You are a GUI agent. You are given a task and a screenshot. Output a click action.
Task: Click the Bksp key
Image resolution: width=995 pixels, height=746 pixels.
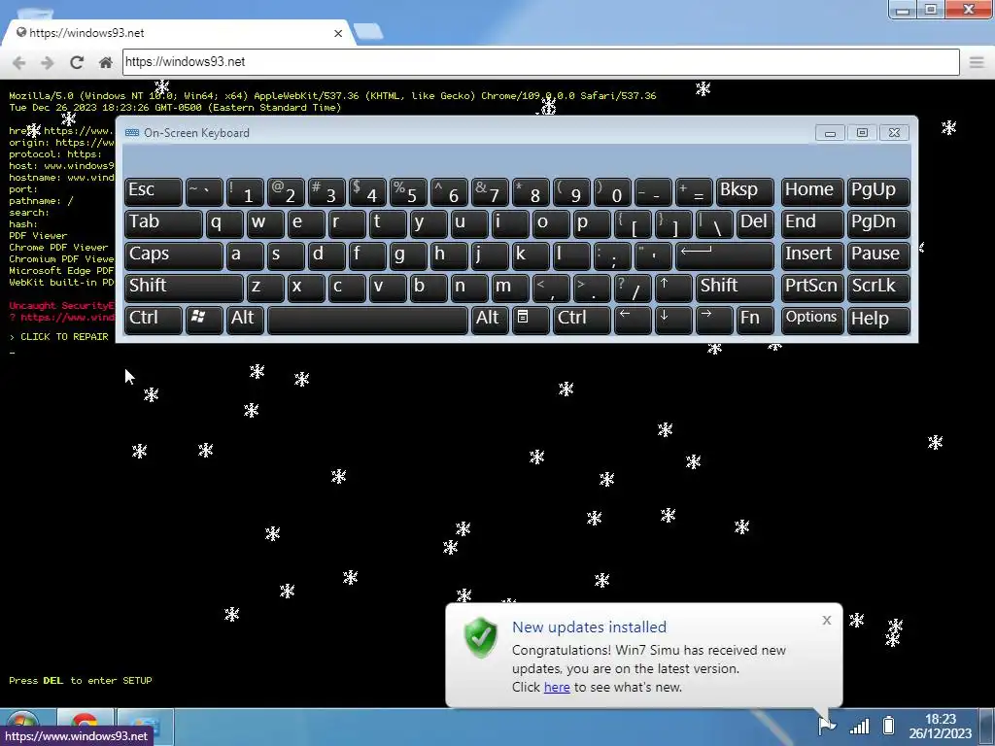point(745,191)
